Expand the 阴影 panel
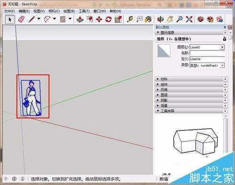Screen dimensions: 235x185 point(158,100)
